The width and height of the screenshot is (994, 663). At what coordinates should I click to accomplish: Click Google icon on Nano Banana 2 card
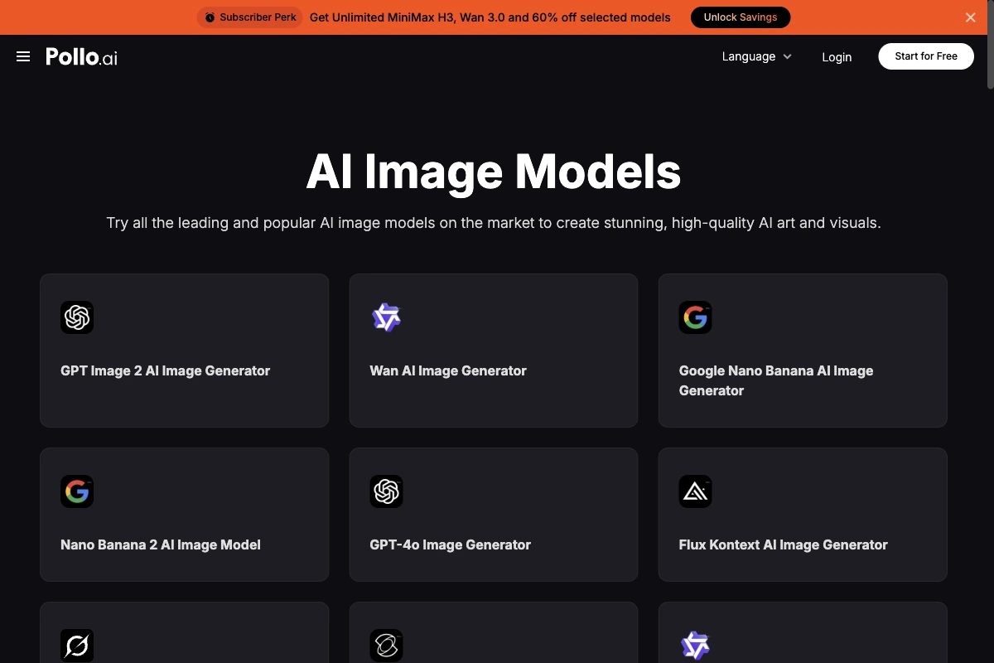77,491
